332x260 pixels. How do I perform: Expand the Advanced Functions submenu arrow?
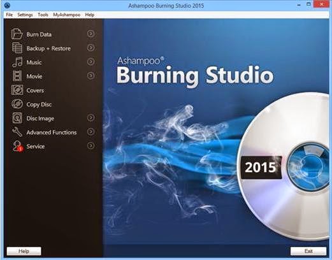tap(90, 132)
